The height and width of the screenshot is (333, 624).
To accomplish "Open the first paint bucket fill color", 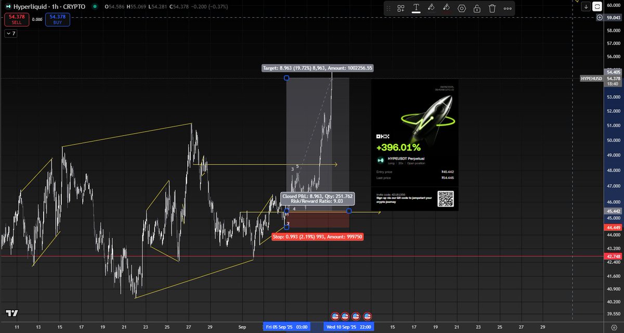I will click(431, 8).
